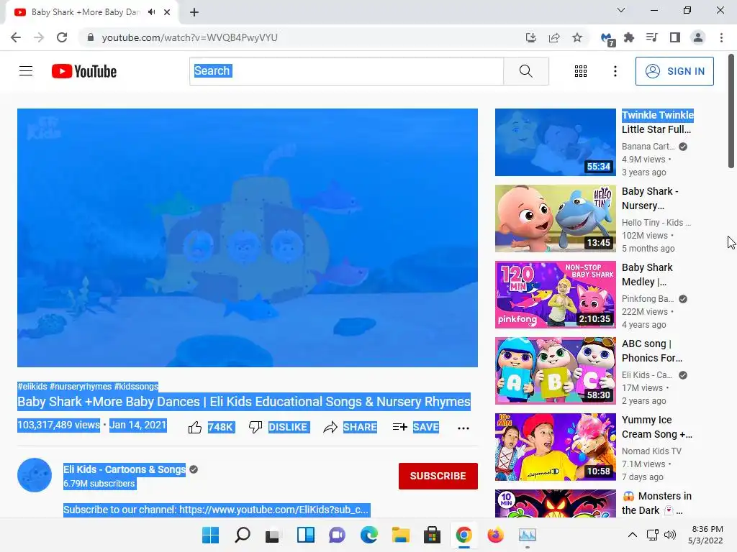Bookmark this tab with star

coord(577,37)
